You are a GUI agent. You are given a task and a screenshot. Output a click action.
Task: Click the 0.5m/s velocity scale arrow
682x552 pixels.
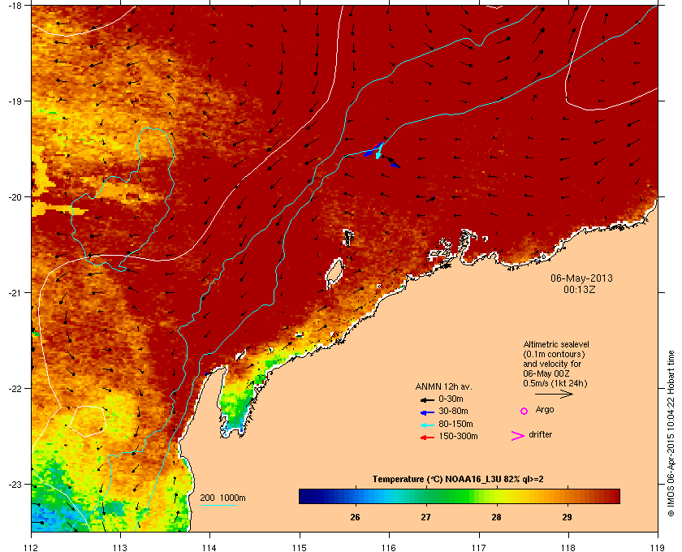(554, 394)
